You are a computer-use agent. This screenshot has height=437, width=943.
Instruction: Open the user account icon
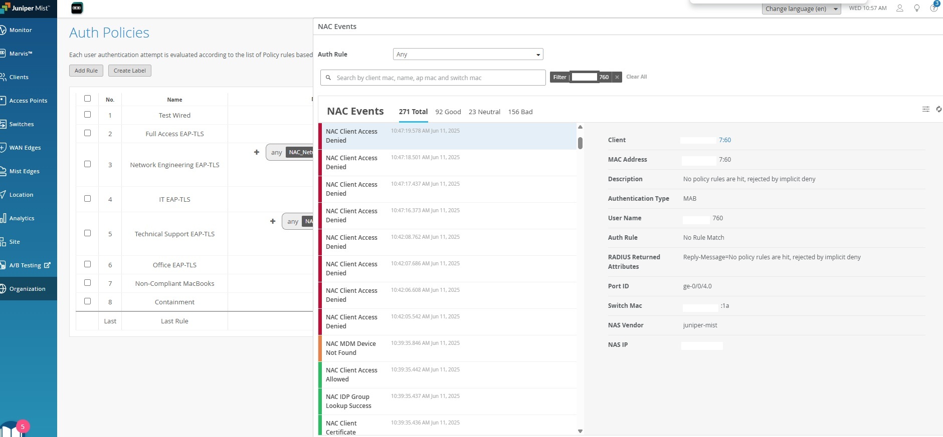(x=900, y=8)
